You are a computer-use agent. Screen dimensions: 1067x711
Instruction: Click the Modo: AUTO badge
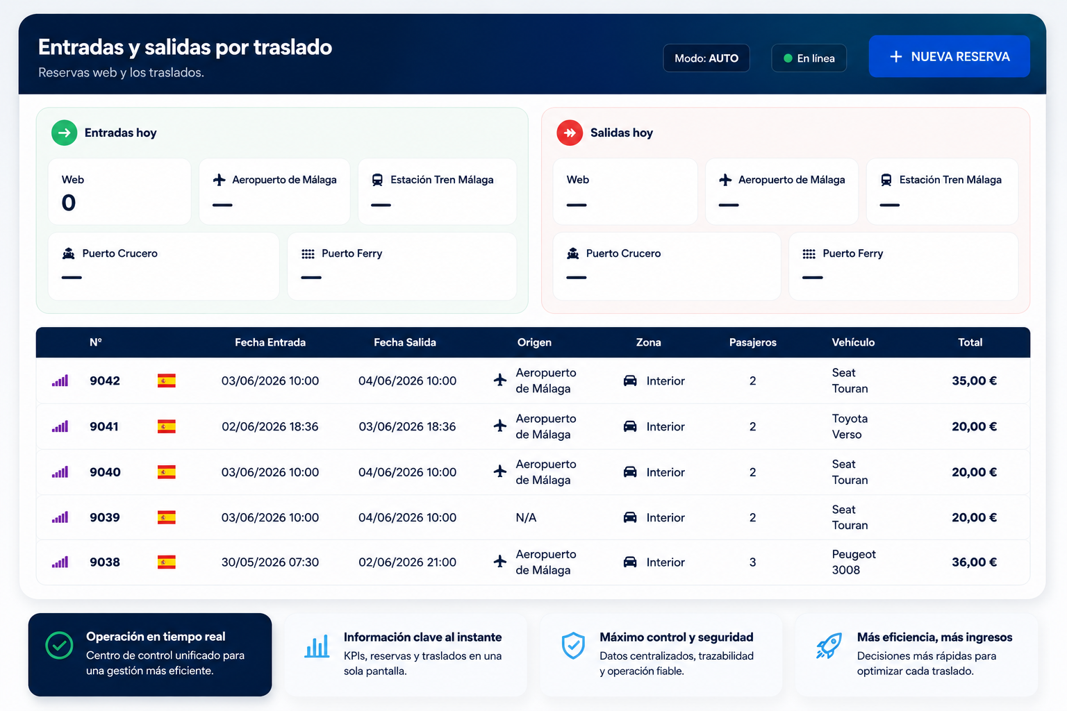click(x=706, y=58)
